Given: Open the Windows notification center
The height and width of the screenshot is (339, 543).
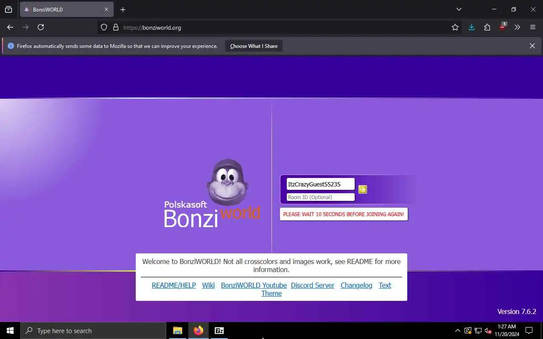Looking at the screenshot, I should click(x=529, y=331).
